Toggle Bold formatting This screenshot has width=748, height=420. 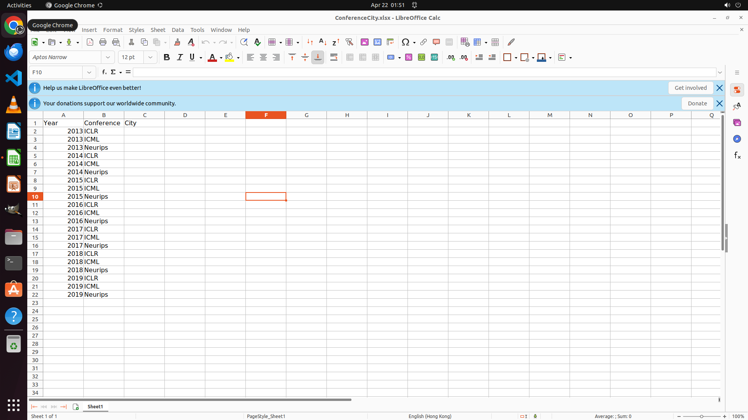[167, 58]
